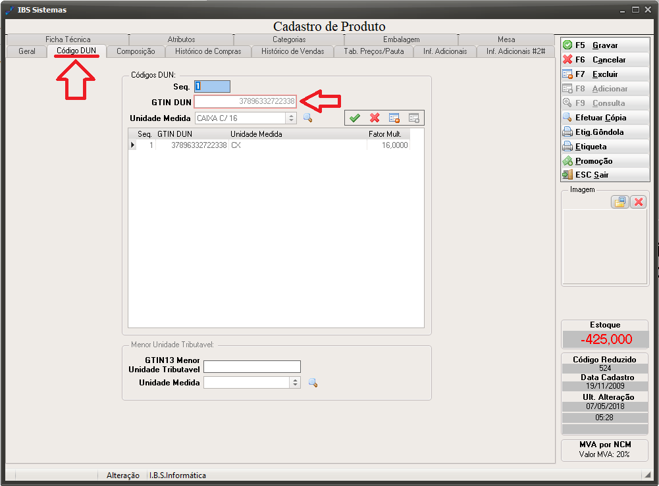Image resolution: width=659 pixels, height=486 pixels.
Task: Switch to Ficha Técnica tab
Action: 68,39
